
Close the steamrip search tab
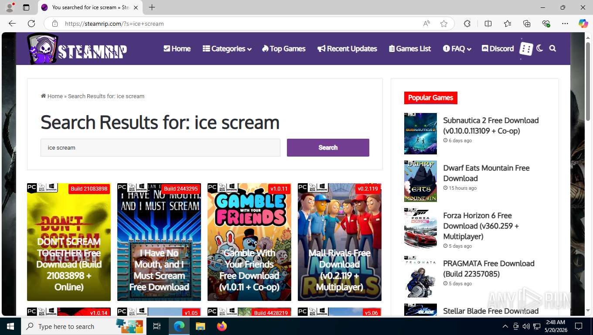(x=136, y=7)
